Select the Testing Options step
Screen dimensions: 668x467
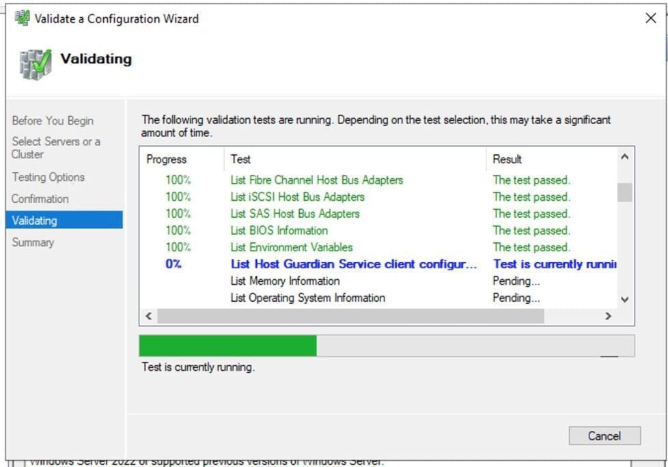(48, 177)
